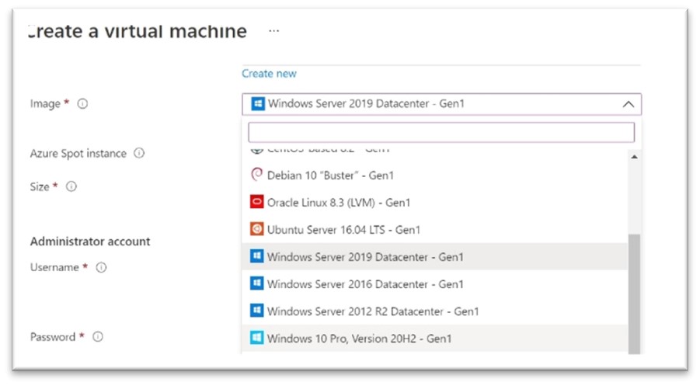Click the dropdown list scrollbar thumb

click(634, 294)
